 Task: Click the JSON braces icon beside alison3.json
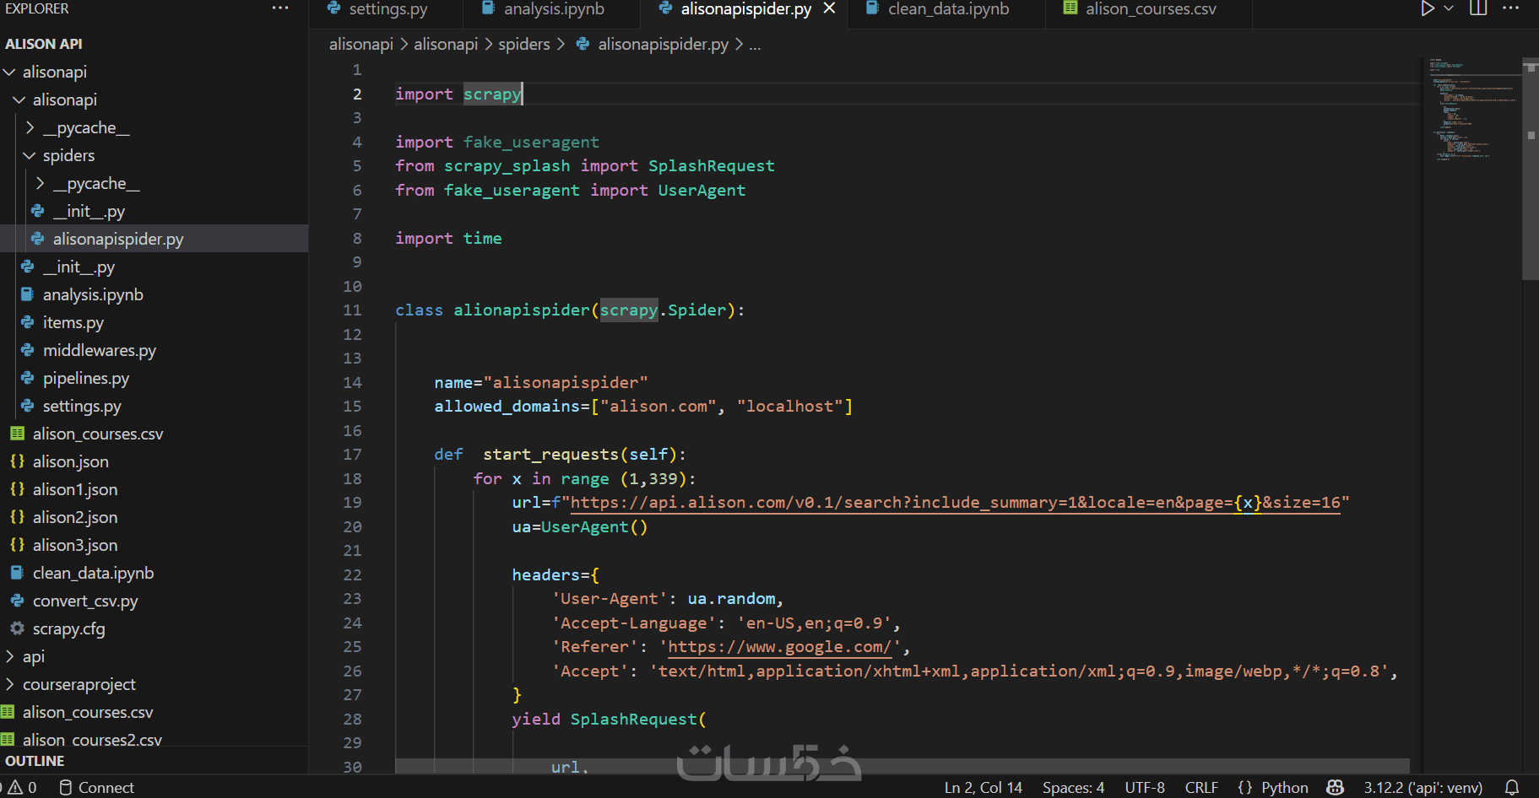pyautogui.click(x=17, y=545)
